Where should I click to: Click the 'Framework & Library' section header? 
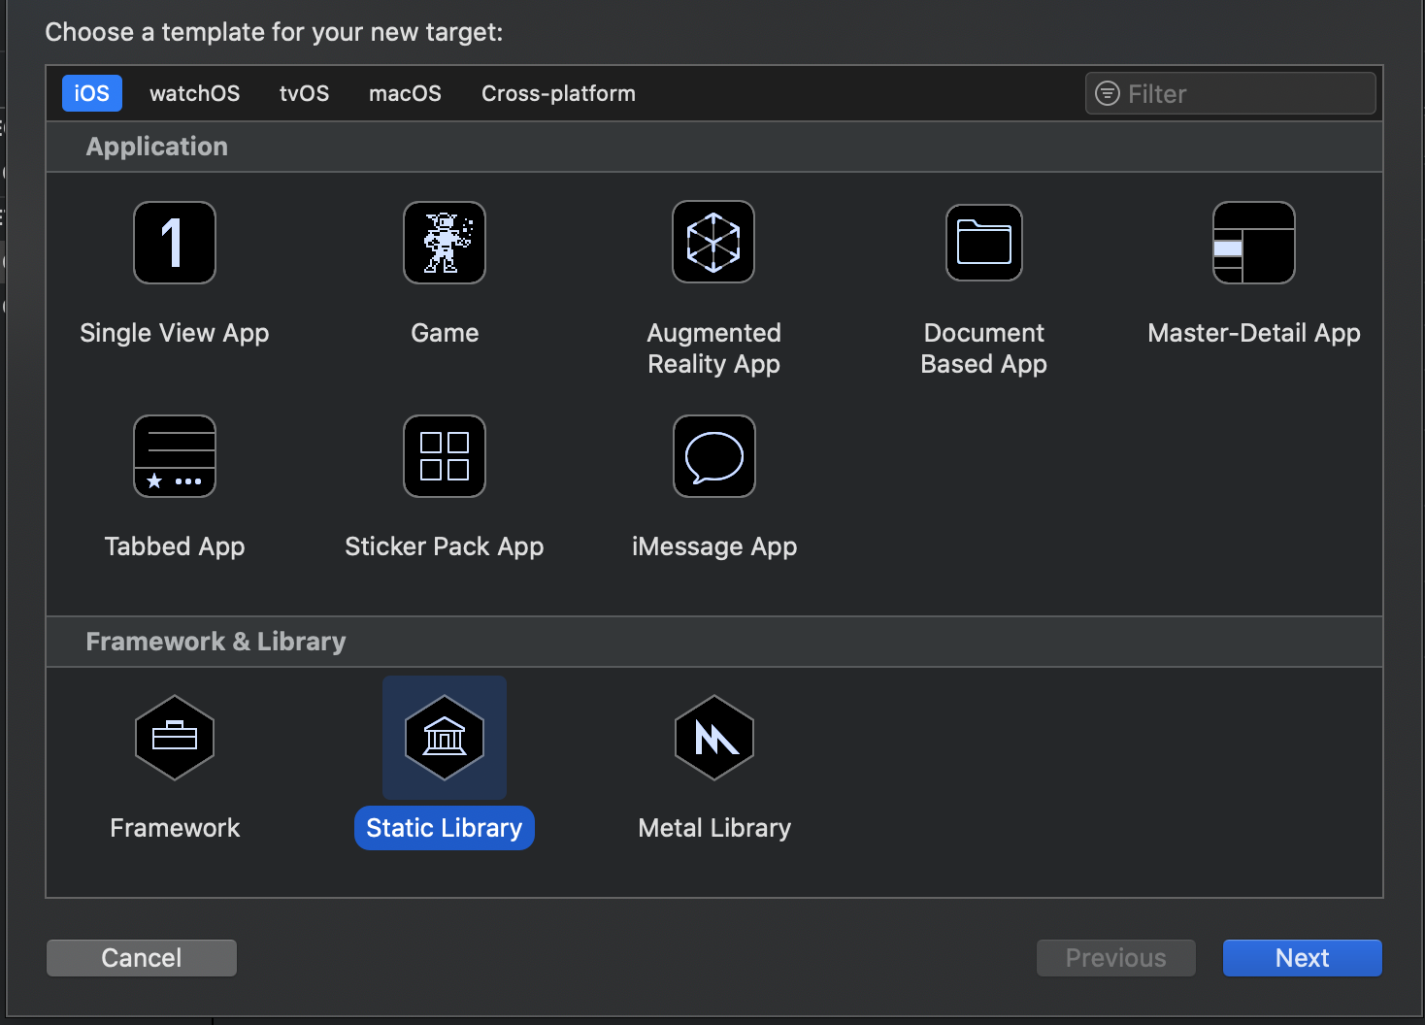tap(215, 642)
